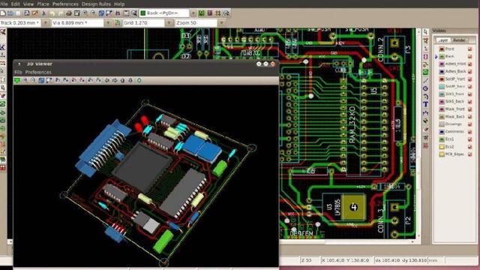Open the Grid size dropdown
Image resolution: width=480 pixels, height=270 pixels.
169,23
